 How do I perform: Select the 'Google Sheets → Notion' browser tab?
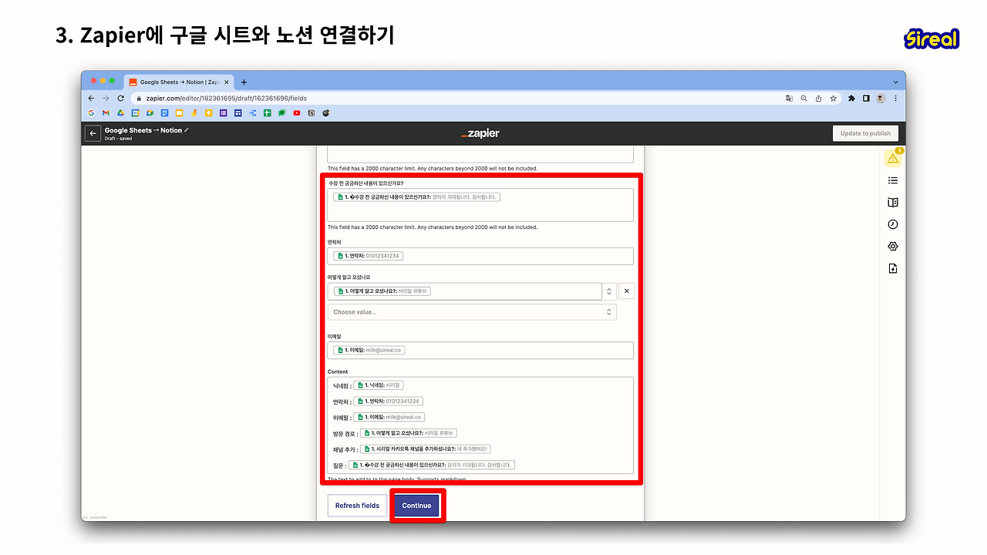178,82
